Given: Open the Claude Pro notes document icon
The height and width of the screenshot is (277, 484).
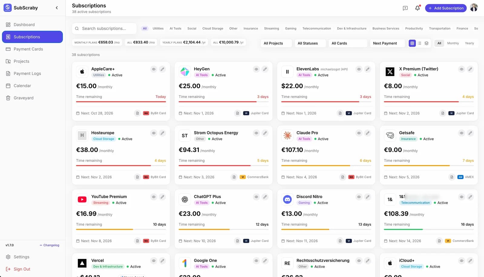Looking at the screenshot, I should click(x=342, y=177).
